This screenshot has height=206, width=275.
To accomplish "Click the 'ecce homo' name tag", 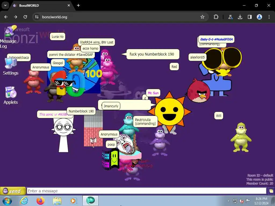I will [x=90, y=48].
